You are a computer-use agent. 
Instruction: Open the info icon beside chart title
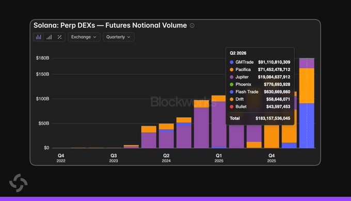pyautogui.click(x=192, y=25)
